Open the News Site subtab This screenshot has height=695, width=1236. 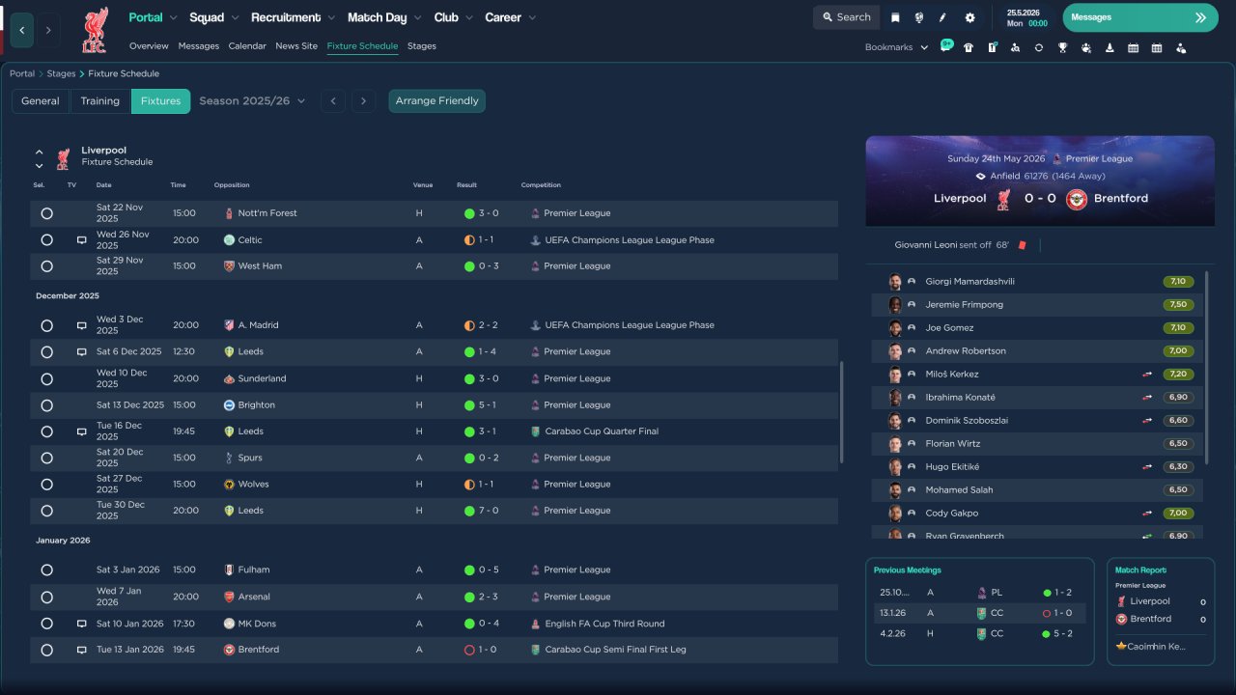(296, 46)
